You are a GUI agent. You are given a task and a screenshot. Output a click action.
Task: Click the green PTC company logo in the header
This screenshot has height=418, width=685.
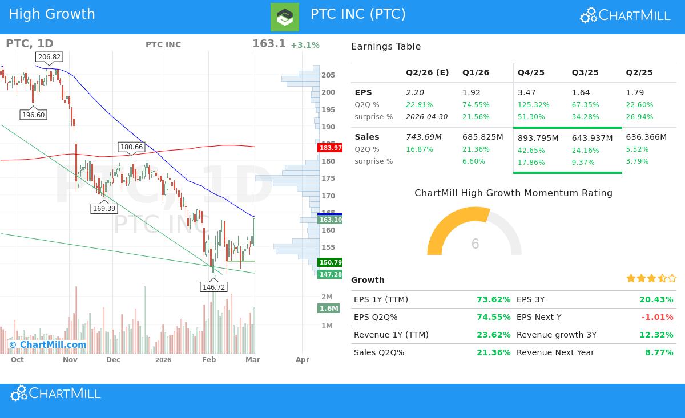(x=284, y=17)
